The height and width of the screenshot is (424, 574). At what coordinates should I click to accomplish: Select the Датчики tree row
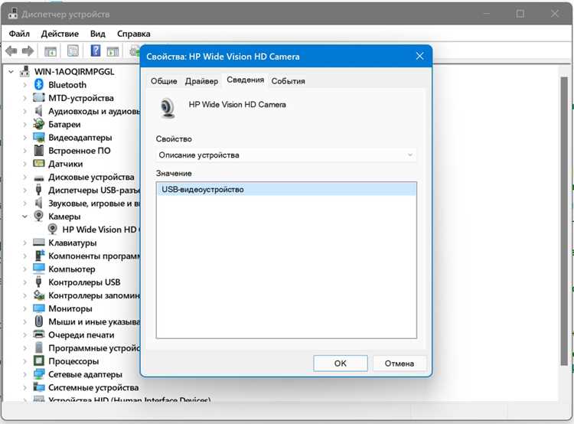pyautogui.click(x=66, y=164)
